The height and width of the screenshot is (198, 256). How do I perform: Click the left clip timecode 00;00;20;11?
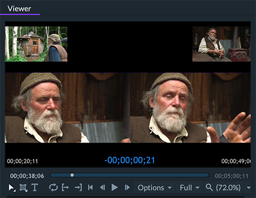click(x=22, y=161)
